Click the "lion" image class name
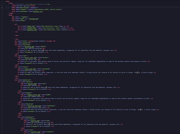Image resolution: width=180 pixels, height=134 pixels. (47, 121)
